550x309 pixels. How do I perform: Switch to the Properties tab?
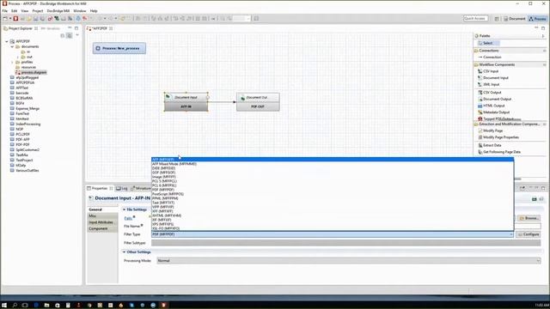coord(100,189)
